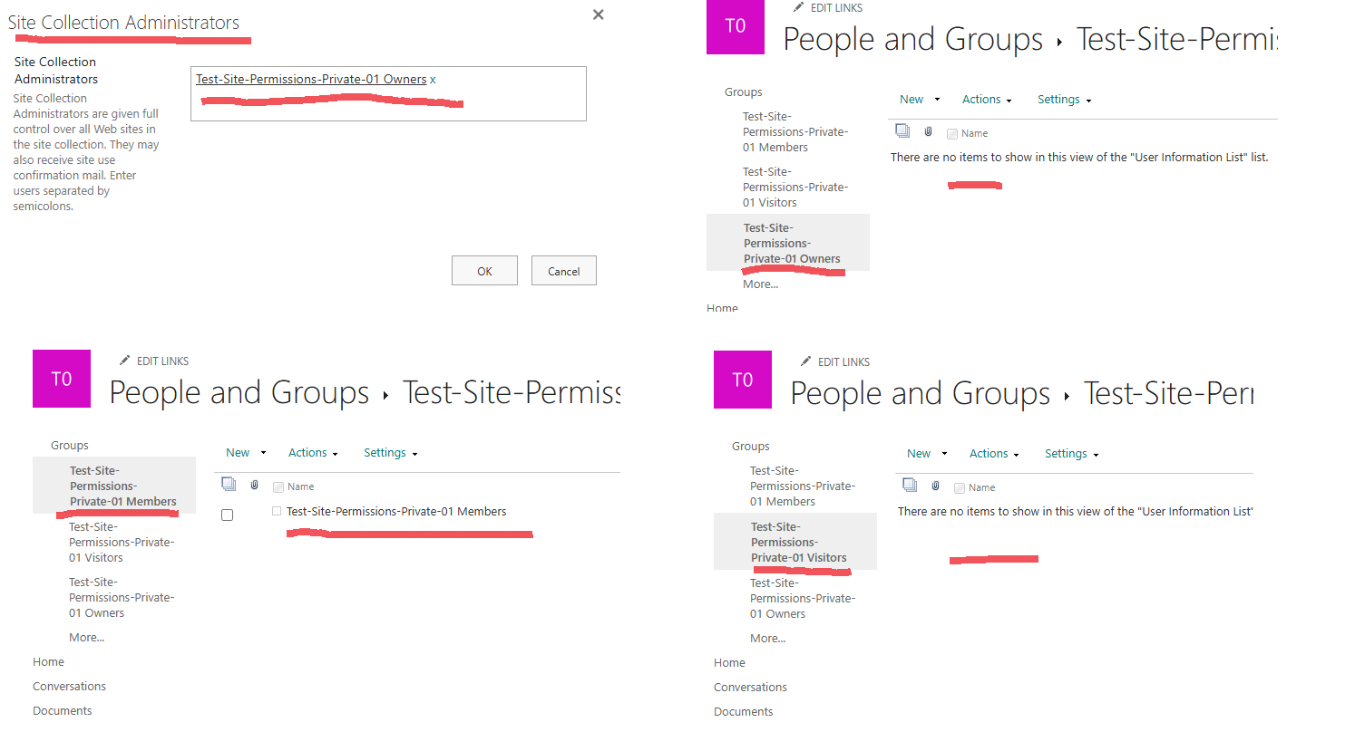Click the item type column icon in the Visitors-highlighted view
This screenshot has height=751, width=1355.
pos(910,485)
